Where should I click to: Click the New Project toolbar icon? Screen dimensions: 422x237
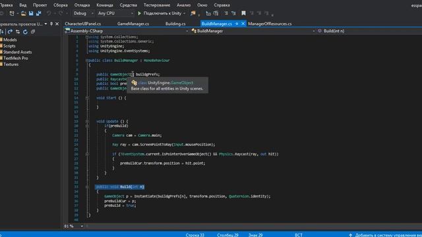click(12, 13)
